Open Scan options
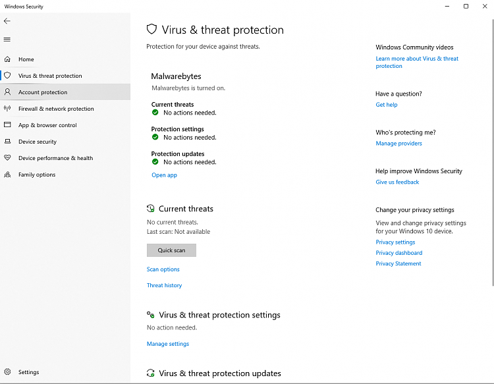494x384 pixels. [x=163, y=269]
